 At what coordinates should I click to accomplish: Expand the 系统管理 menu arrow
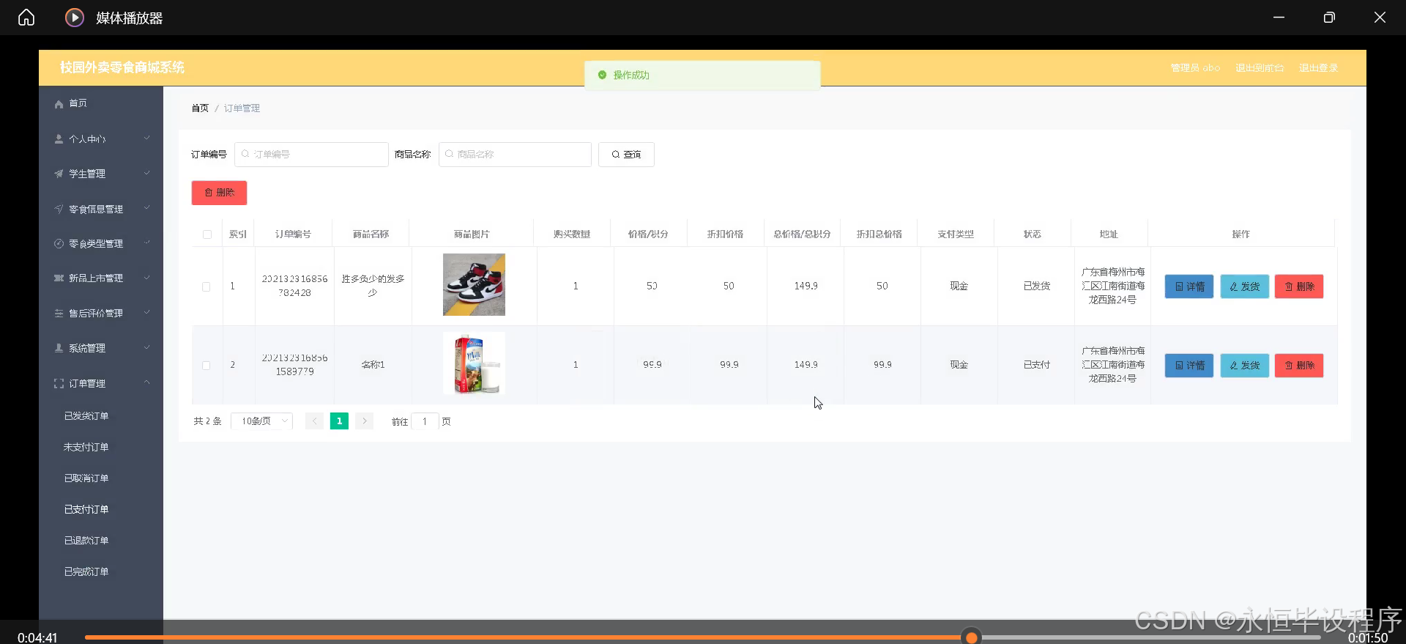click(x=146, y=348)
